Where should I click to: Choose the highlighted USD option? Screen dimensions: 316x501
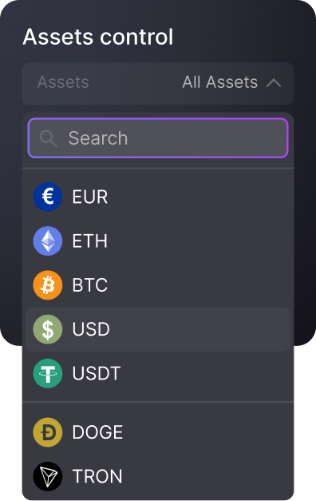[x=158, y=329]
